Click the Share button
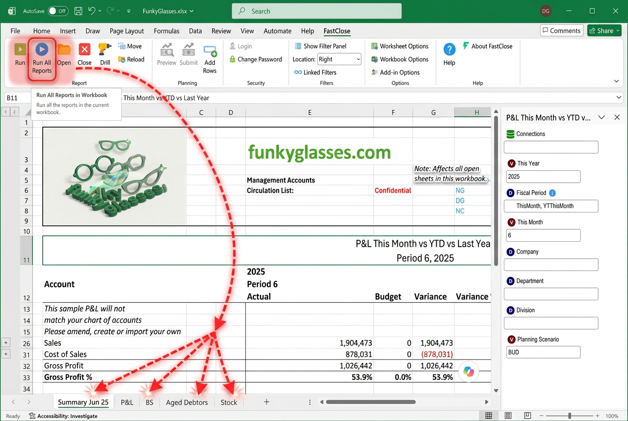This screenshot has height=421, width=628. (604, 31)
